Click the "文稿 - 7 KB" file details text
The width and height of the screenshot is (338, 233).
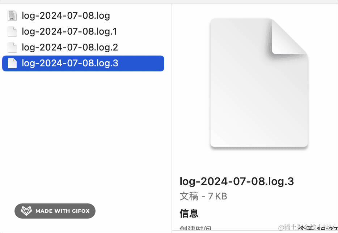203,197
